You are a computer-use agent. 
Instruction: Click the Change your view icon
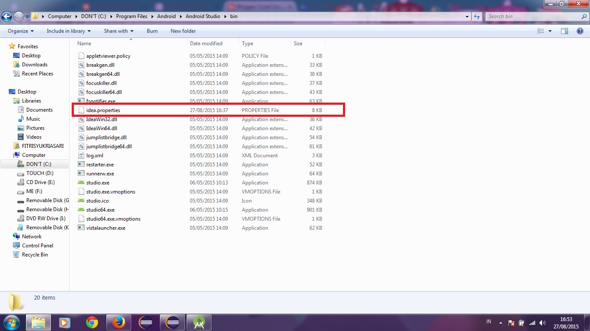tap(540, 31)
